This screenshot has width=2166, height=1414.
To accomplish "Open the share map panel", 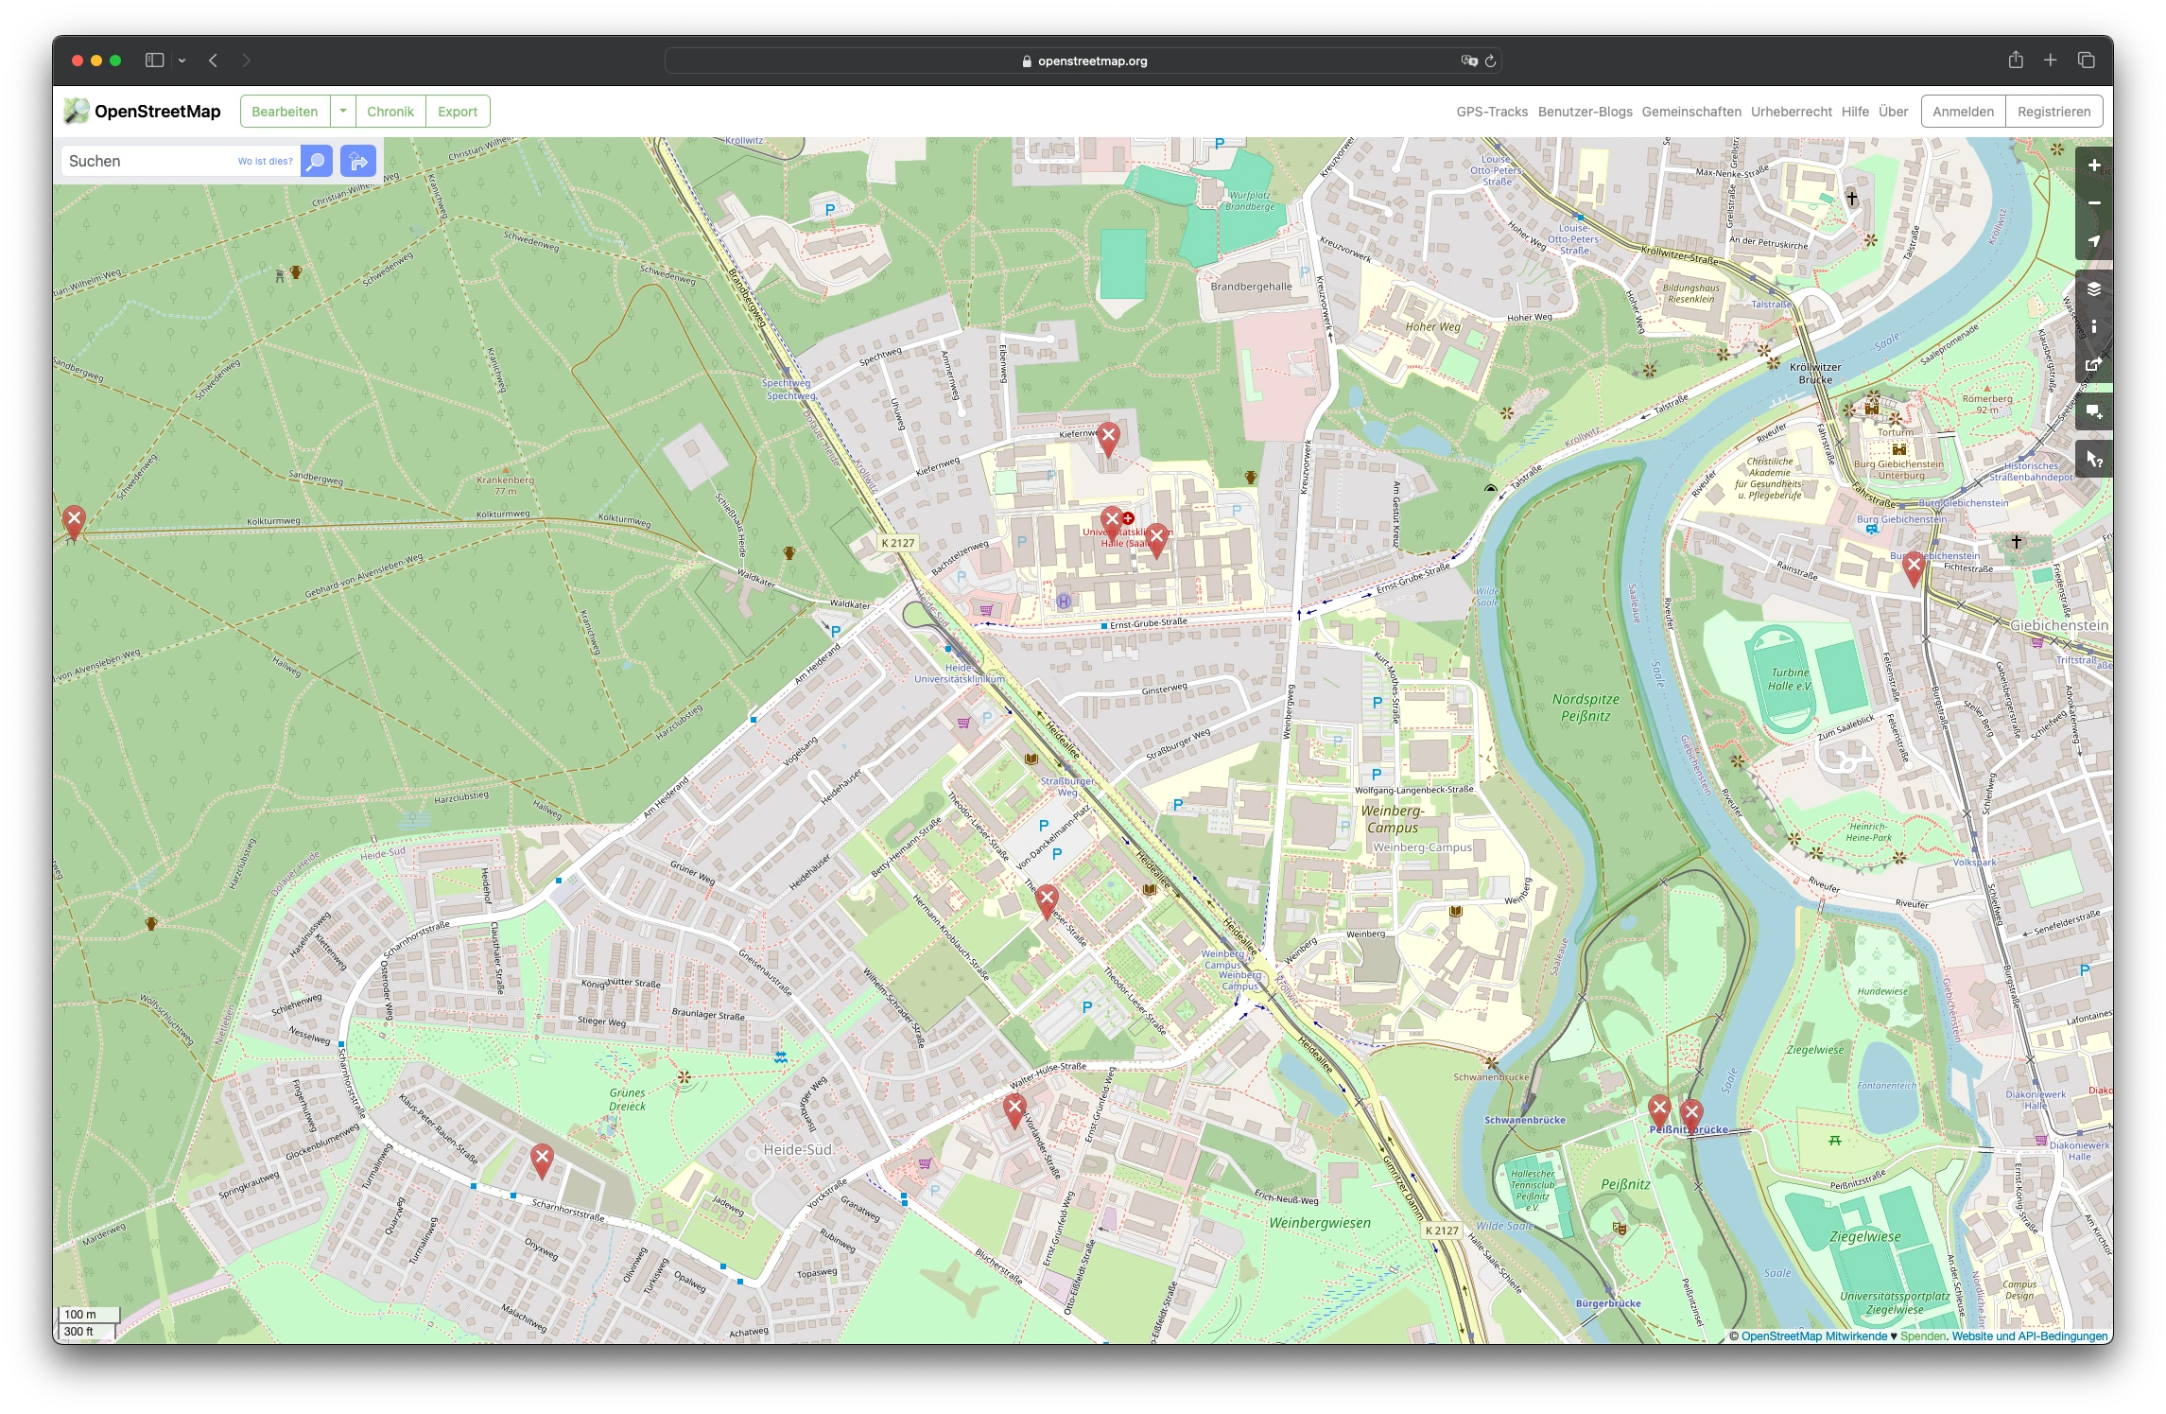I will click(x=2093, y=365).
